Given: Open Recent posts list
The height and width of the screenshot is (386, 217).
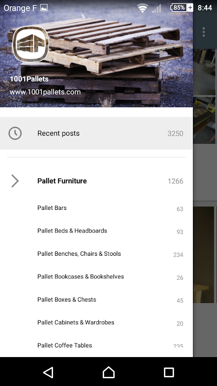Looking at the screenshot, I should [x=96, y=133].
